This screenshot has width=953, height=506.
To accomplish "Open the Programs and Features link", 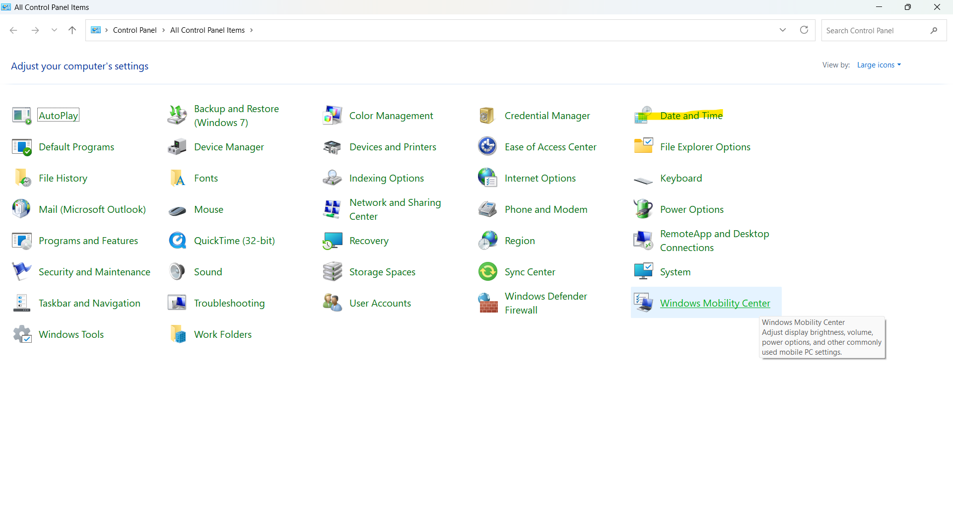I will tap(88, 241).
